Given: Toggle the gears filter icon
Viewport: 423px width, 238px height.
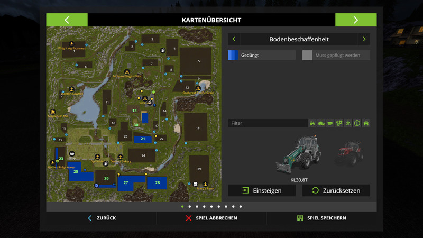Looking at the screenshot, I should click(339, 123).
